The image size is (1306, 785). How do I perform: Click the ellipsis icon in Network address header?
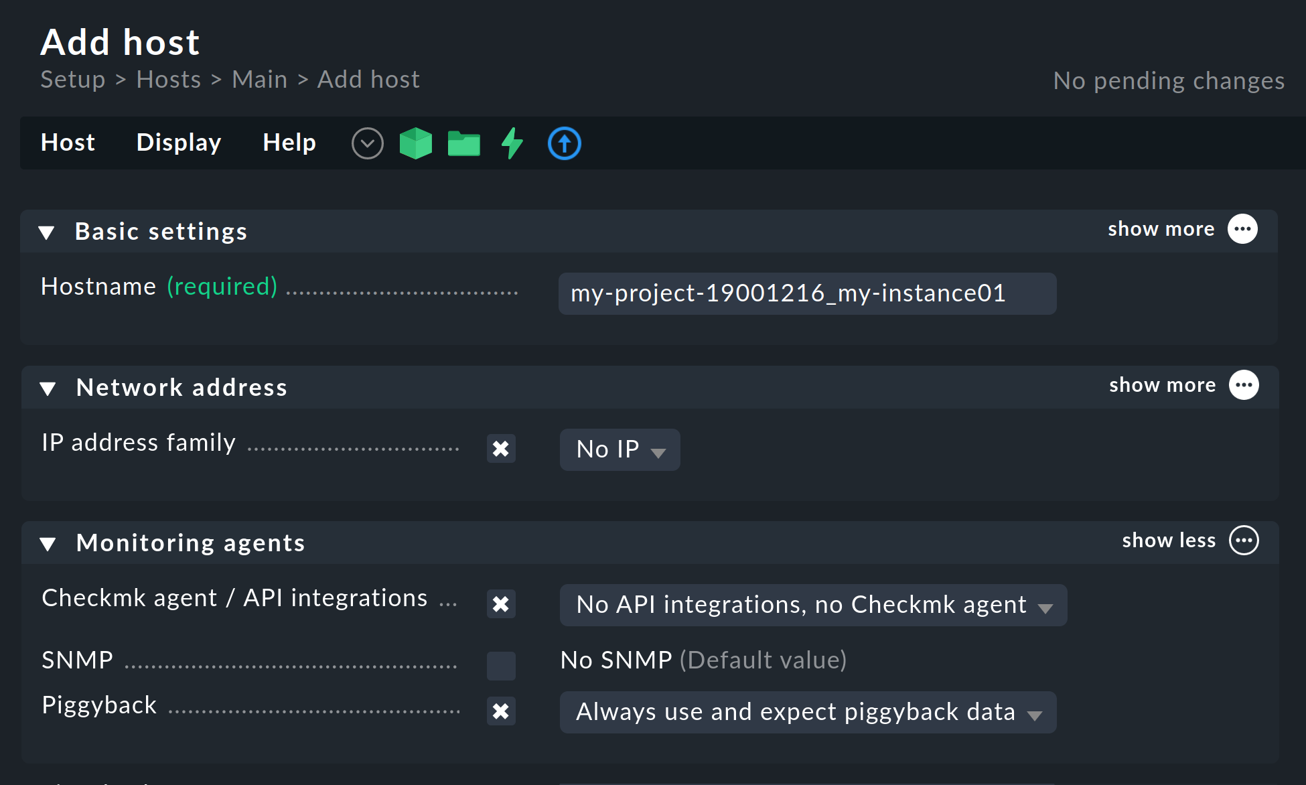pos(1243,384)
